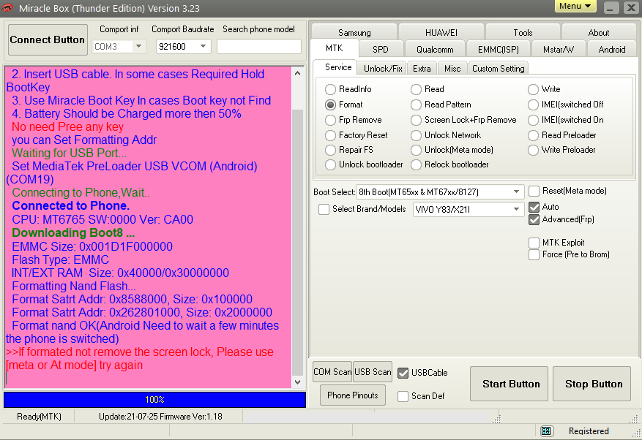The height and width of the screenshot is (440, 642).
Task: Open the Tools tab
Action: click(x=523, y=32)
